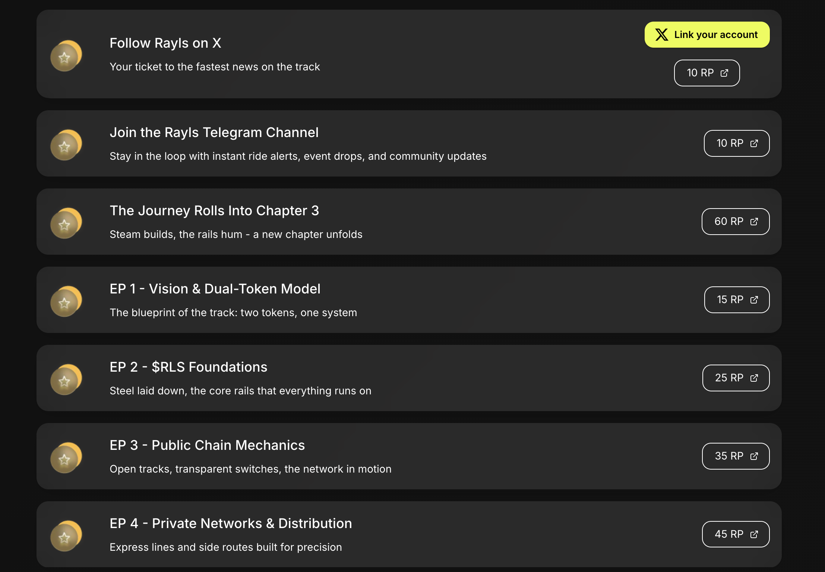Select The Journey Rolls Into Chapter 3 title

click(214, 211)
